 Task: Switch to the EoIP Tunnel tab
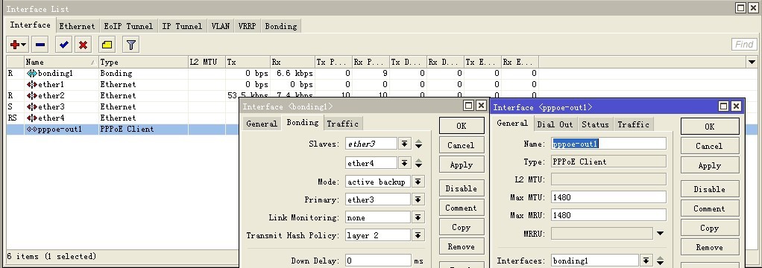click(x=128, y=26)
